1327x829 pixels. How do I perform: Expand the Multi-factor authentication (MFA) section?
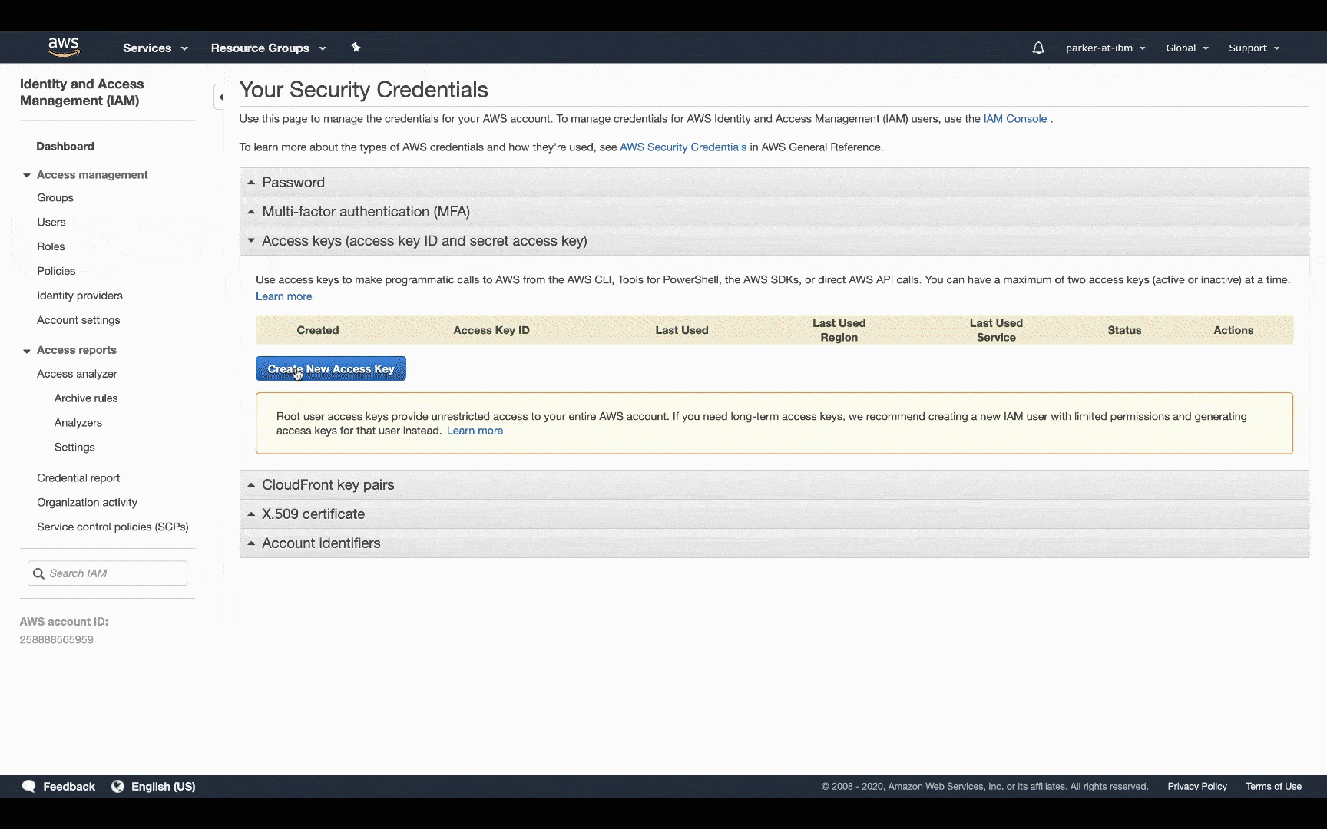[366, 211]
